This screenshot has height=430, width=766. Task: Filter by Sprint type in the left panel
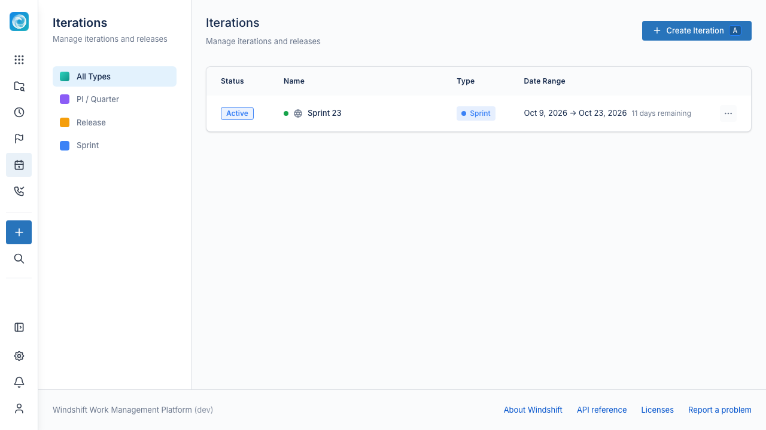click(114, 145)
